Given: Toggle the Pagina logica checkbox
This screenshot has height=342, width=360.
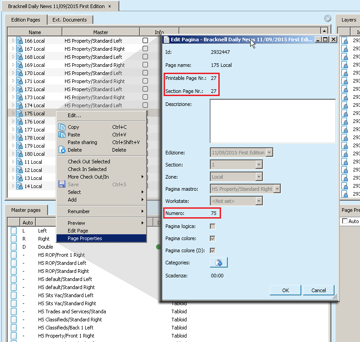Looking at the screenshot, I should pyautogui.click(x=213, y=226).
